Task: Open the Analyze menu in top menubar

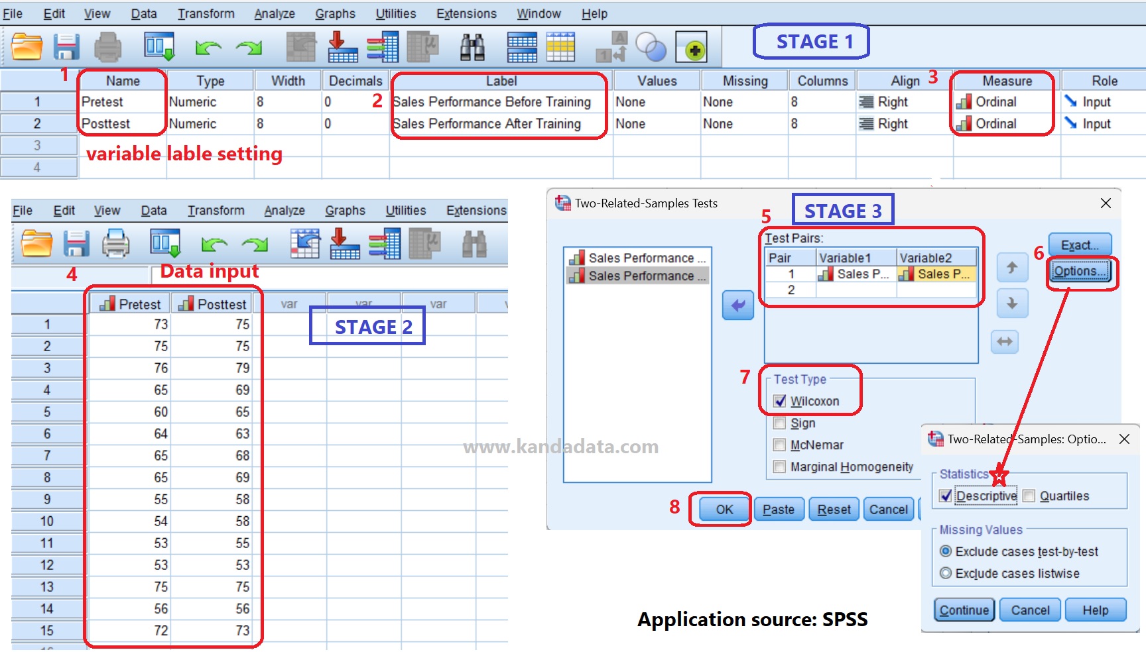Action: (x=274, y=13)
